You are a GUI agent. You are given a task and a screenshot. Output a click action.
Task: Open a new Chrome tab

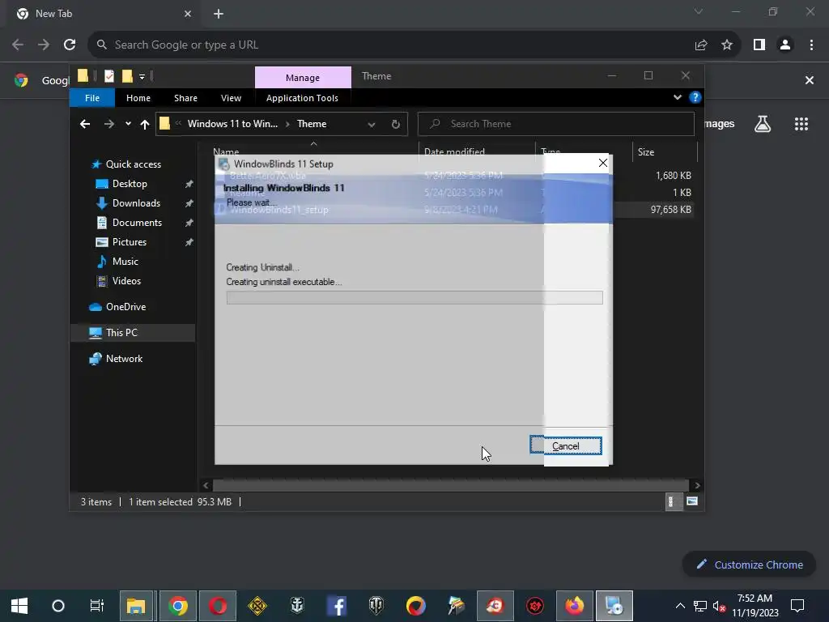coord(219,14)
